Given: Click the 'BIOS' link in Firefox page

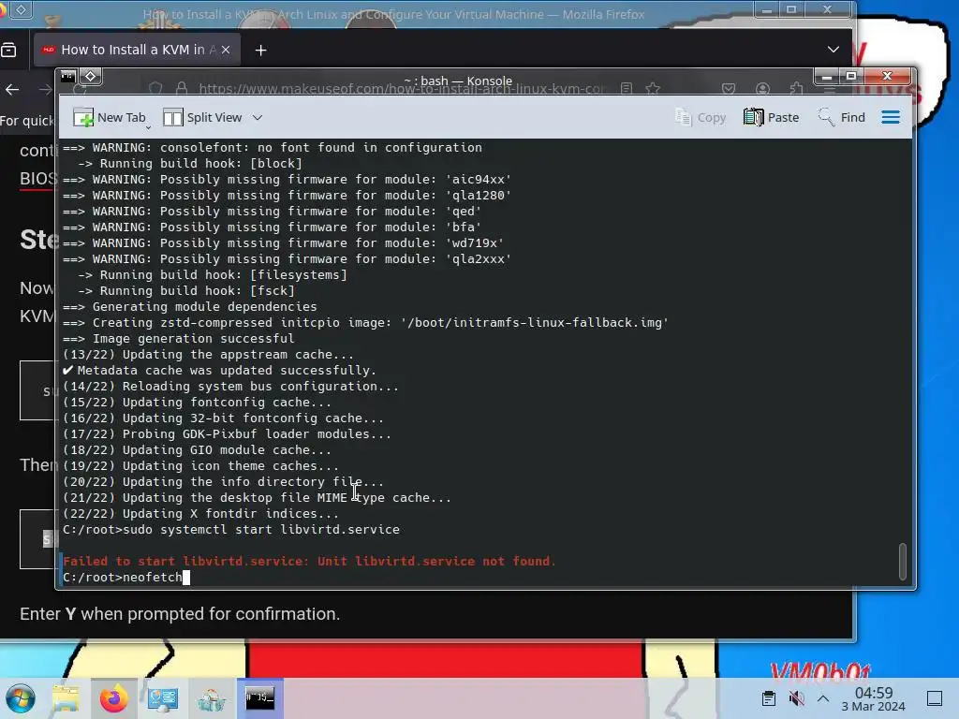Looking at the screenshot, I should coord(37,179).
